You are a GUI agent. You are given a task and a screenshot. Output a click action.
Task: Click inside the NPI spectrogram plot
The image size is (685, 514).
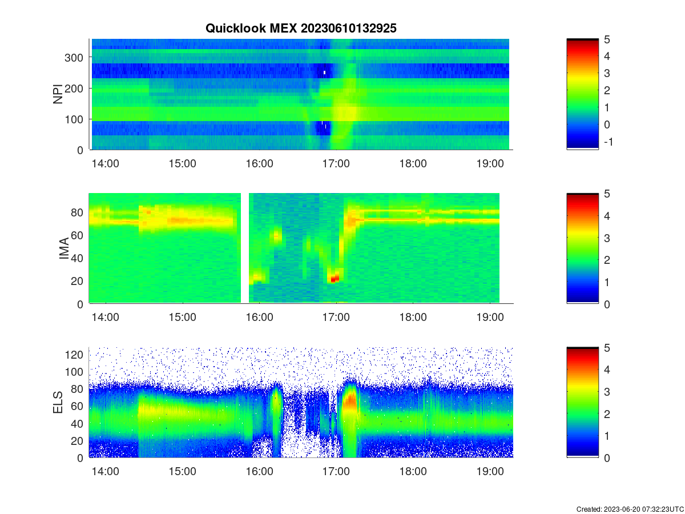[301, 94]
